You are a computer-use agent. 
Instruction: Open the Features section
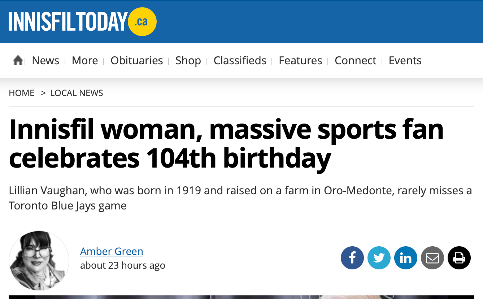300,60
